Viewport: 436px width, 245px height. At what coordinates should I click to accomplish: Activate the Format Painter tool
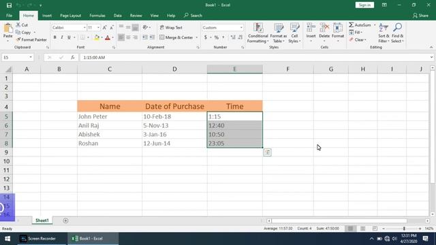click(x=31, y=39)
